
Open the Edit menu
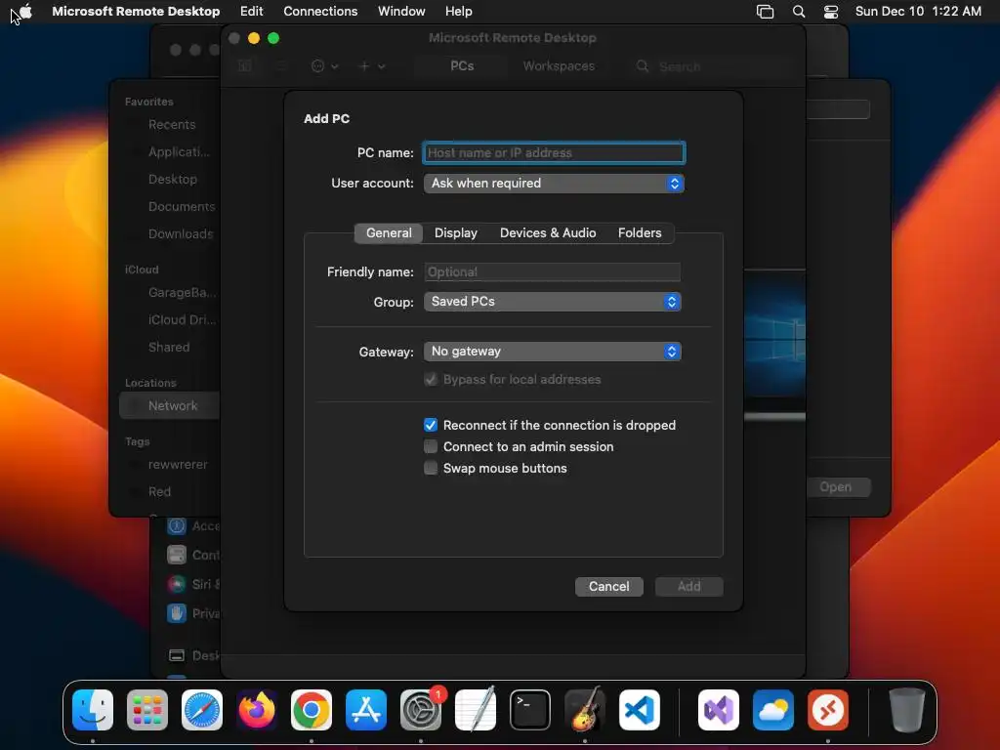(251, 11)
